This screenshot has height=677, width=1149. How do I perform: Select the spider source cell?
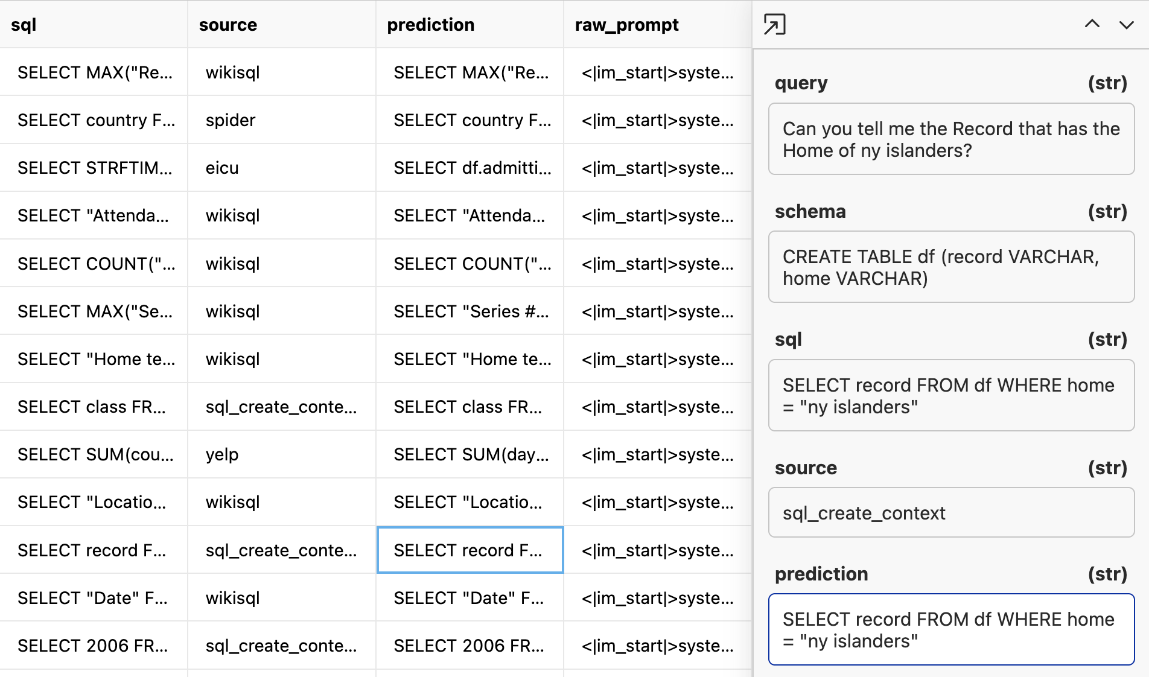click(x=282, y=120)
